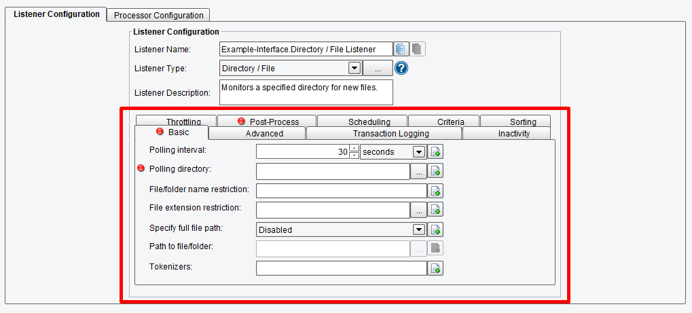Open the Specify full file path dropdown

[x=419, y=229]
